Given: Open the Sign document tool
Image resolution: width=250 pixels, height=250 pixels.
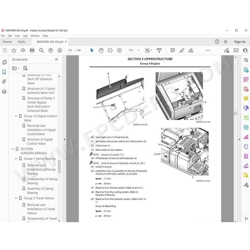Looking at the screenshot, I should (x=191, y=50).
